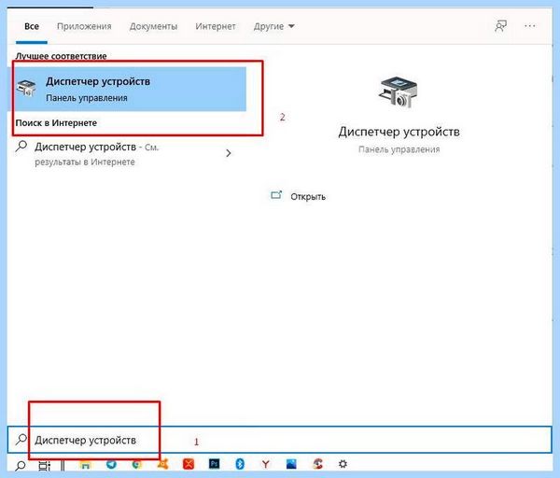Open Диспетчер устройств best match result
Image resolution: width=560 pixels, height=478 pixels.
pos(128,89)
